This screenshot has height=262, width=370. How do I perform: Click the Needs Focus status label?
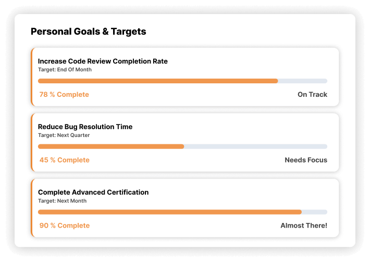tap(306, 160)
